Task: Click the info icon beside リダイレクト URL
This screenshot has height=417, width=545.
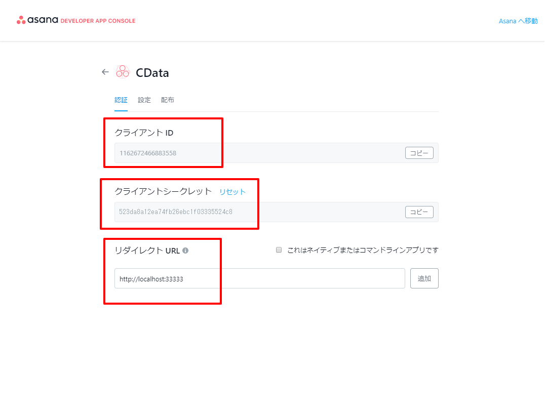Action: 185,250
